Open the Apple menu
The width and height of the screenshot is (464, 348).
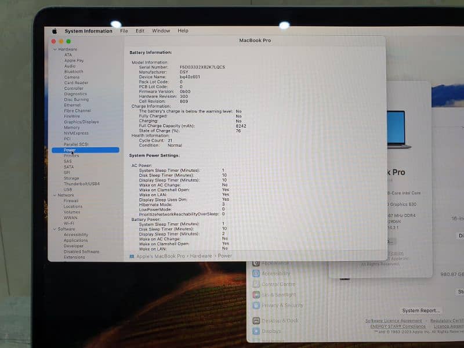[x=55, y=31]
